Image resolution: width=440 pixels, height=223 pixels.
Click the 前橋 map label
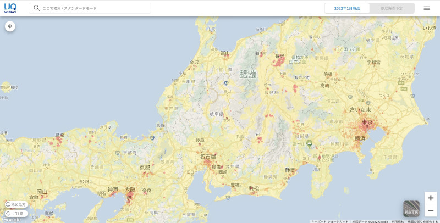click(328, 74)
